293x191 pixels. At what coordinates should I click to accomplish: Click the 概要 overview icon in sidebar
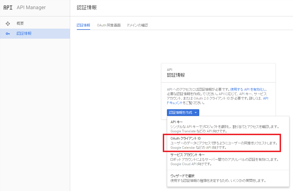click(x=8, y=24)
